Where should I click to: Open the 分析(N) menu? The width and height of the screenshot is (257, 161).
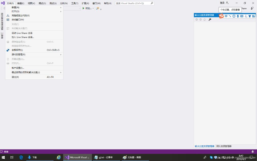coord(64,3)
